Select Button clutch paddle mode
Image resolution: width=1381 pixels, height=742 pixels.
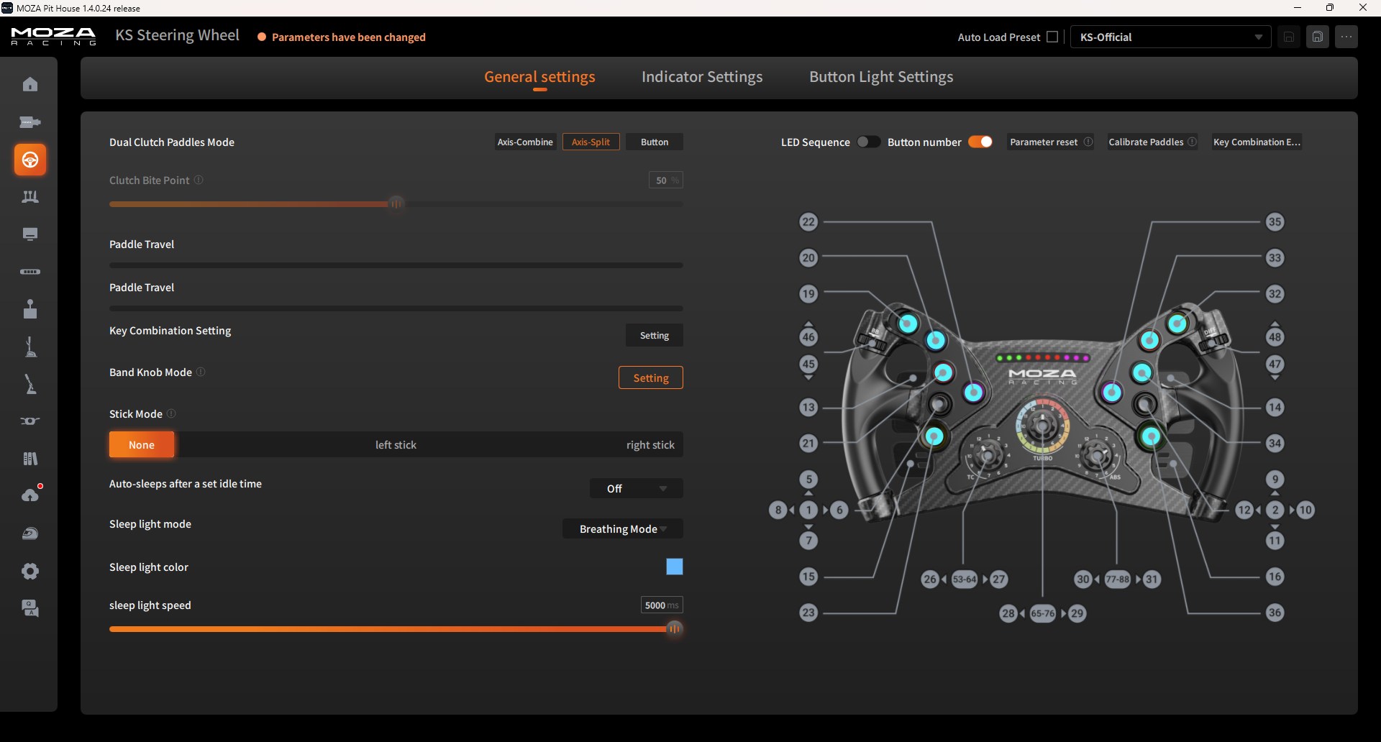coord(655,142)
